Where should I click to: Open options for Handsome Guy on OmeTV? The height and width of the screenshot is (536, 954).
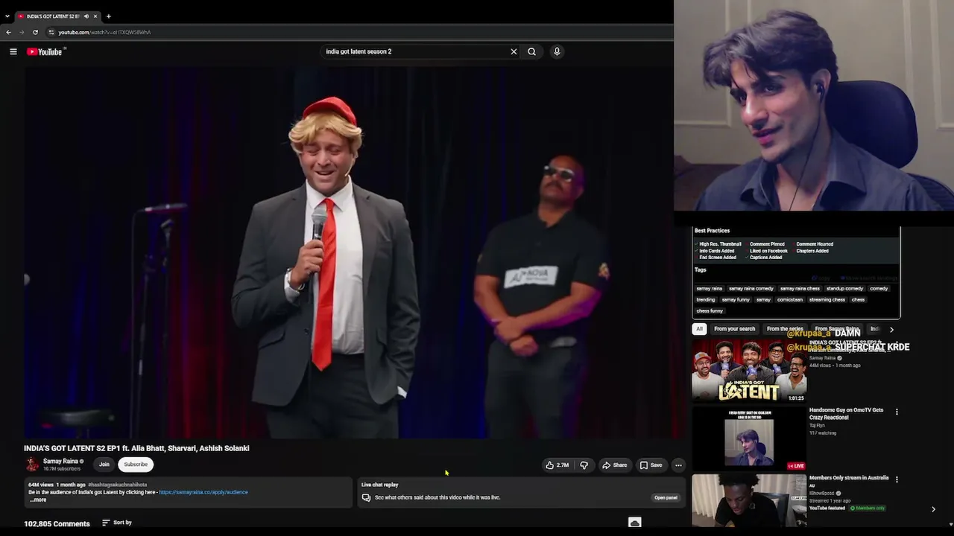point(897,412)
